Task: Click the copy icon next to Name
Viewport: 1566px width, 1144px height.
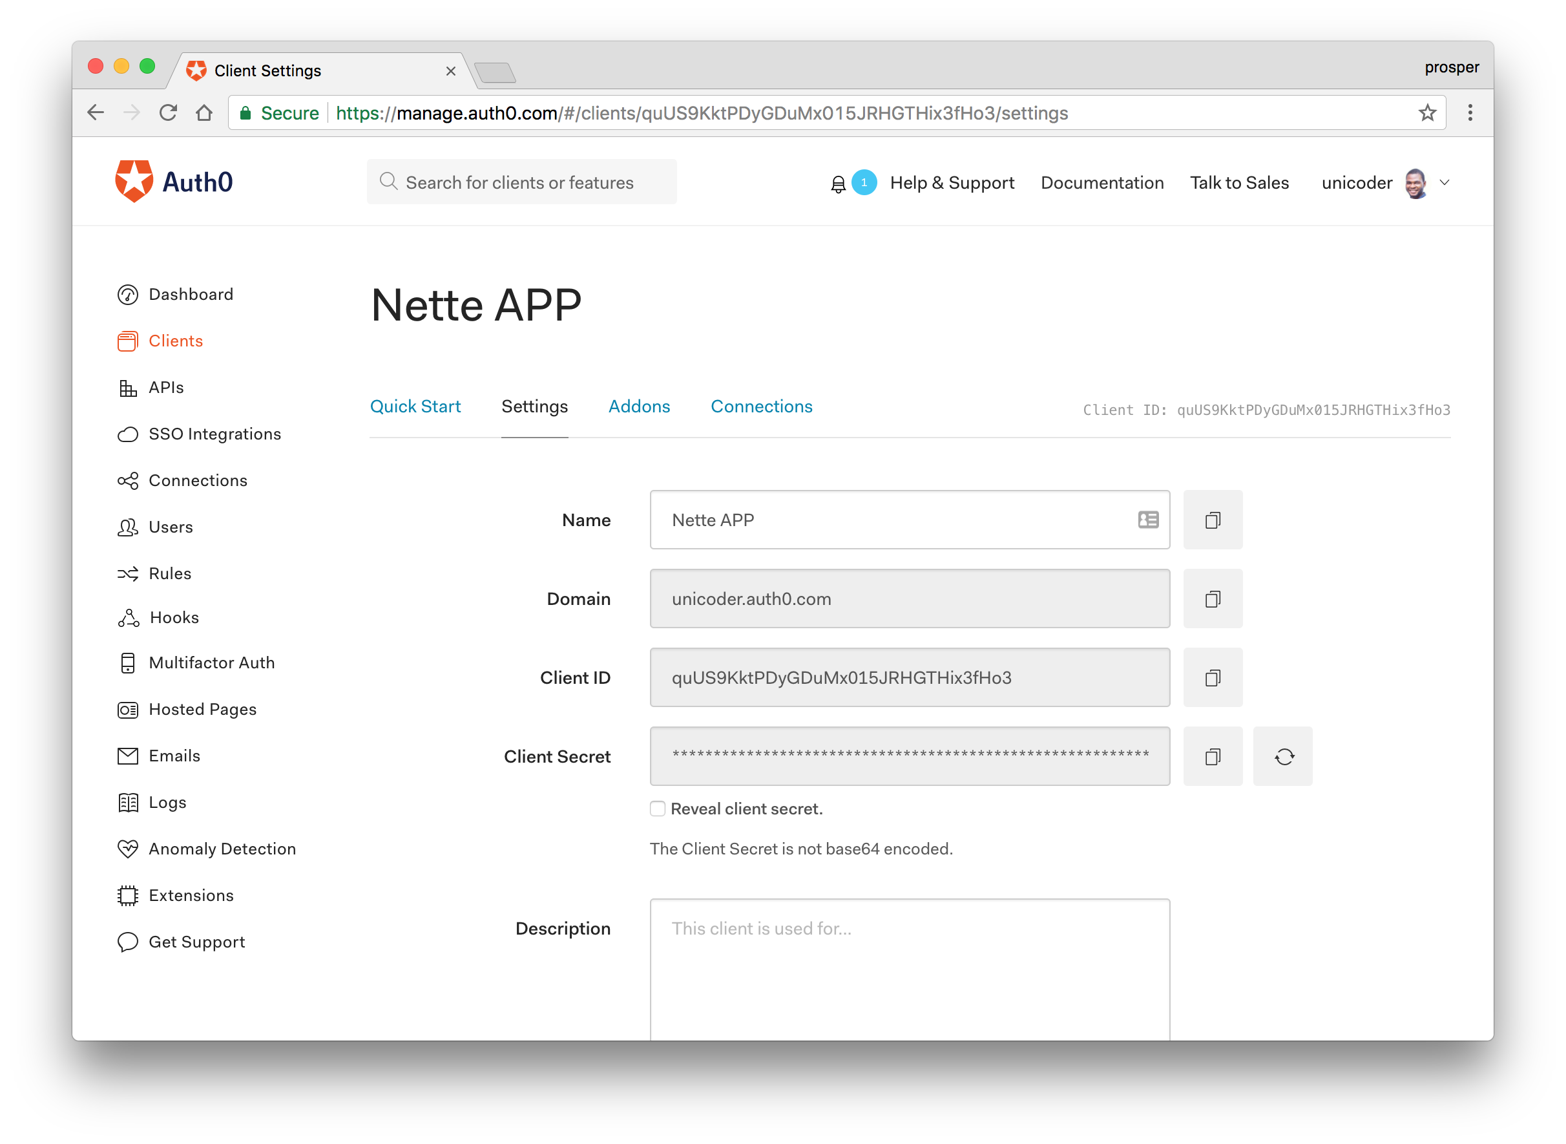Action: (1212, 520)
